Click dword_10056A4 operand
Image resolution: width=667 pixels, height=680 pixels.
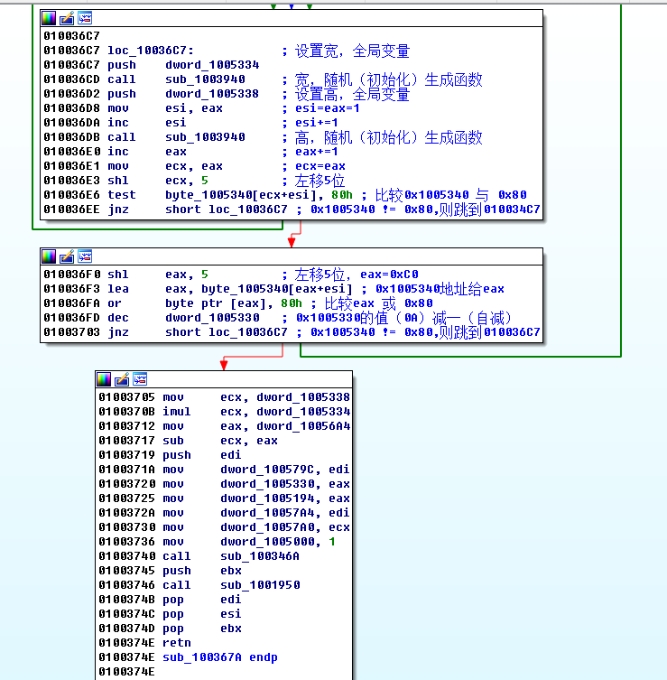click(303, 426)
